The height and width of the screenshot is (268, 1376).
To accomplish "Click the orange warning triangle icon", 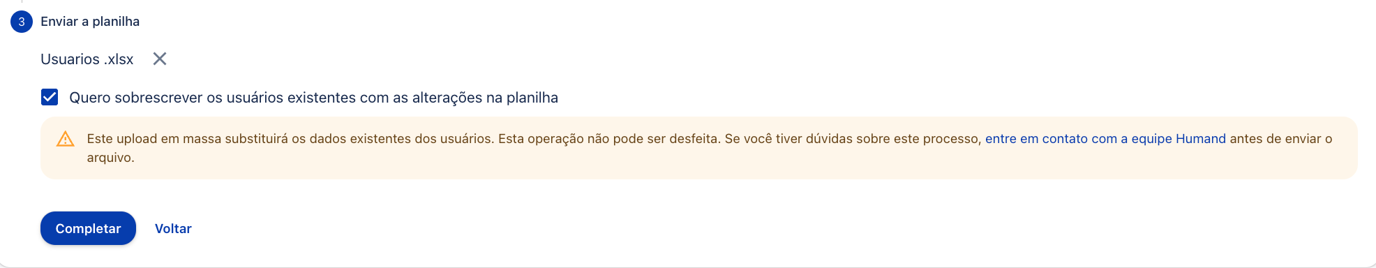I will click(65, 139).
